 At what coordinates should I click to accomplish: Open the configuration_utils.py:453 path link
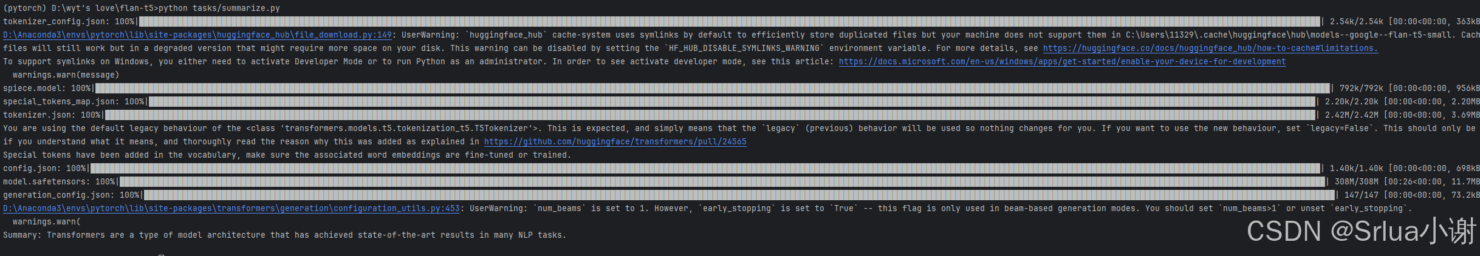pyautogui.click(x=231, y=209)
